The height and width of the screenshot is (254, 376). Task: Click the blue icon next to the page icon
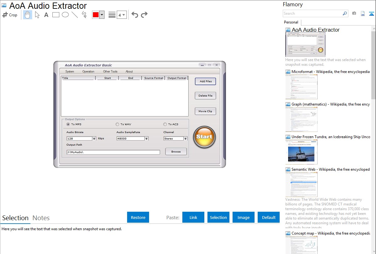point(371,13)
